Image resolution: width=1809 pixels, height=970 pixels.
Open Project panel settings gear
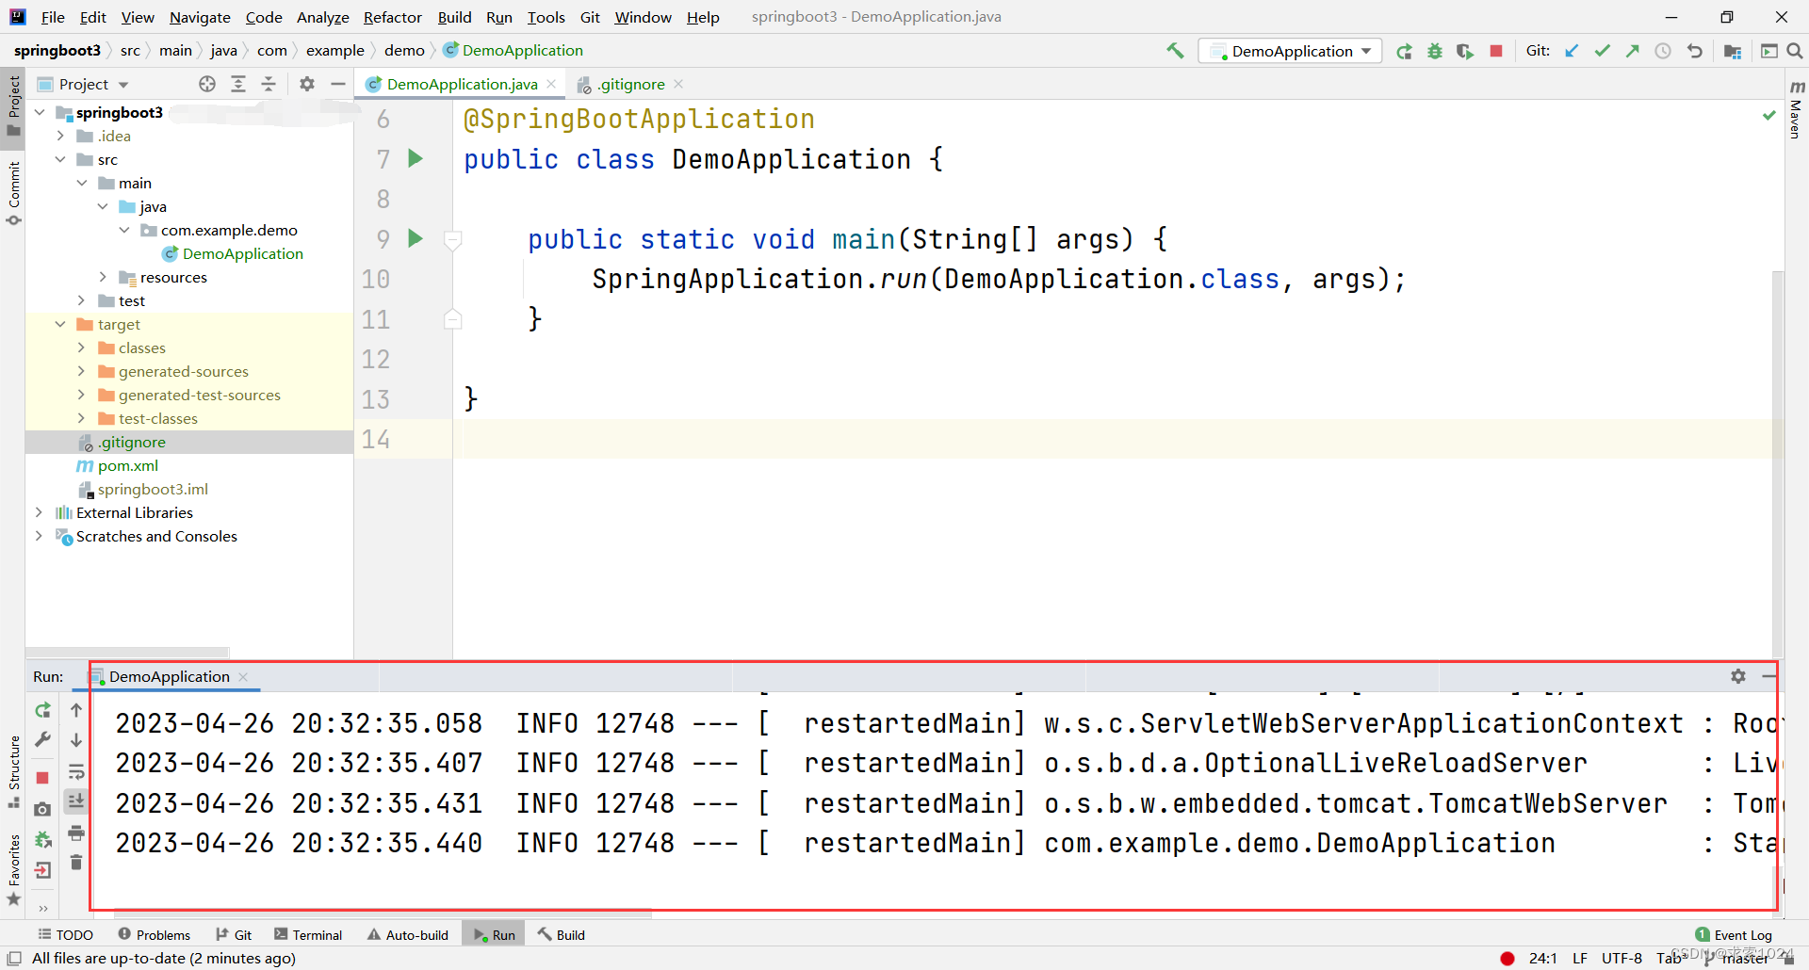(x=307, y=84)
